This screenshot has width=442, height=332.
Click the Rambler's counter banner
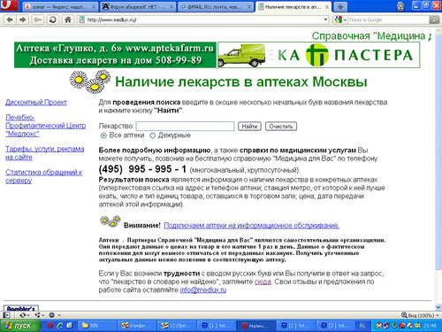click(21, 308)
